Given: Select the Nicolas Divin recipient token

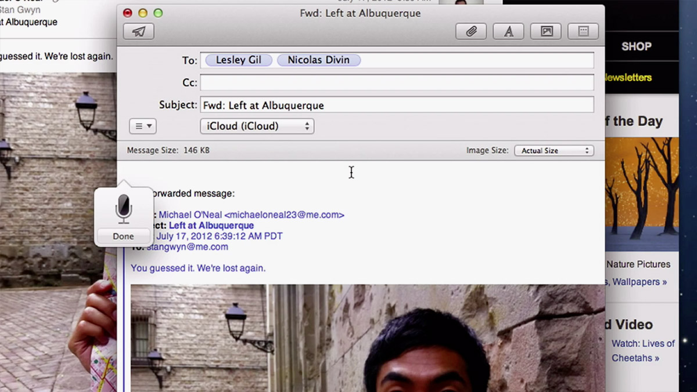Looking at the screenshot, I should pyautogui.click(x=318, y=60).
